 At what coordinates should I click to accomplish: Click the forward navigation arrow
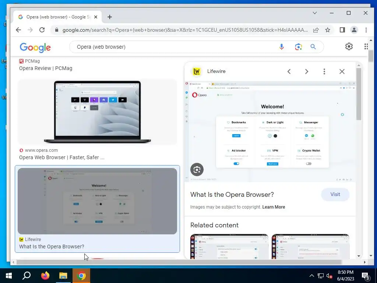click(30, 30)
